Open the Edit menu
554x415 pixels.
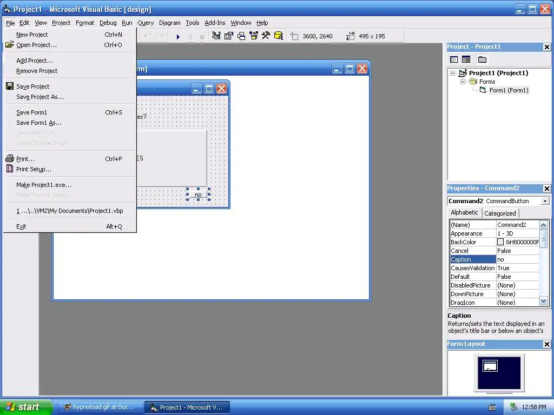point(24,23)
